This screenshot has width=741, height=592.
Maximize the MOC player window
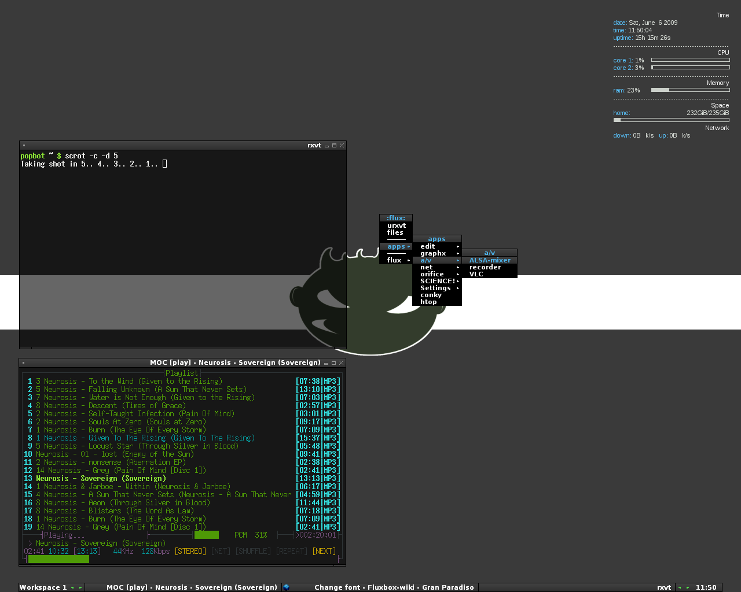334,363
